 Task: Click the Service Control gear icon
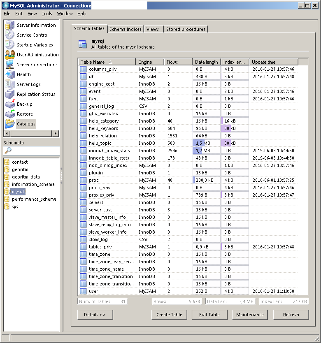9,35
